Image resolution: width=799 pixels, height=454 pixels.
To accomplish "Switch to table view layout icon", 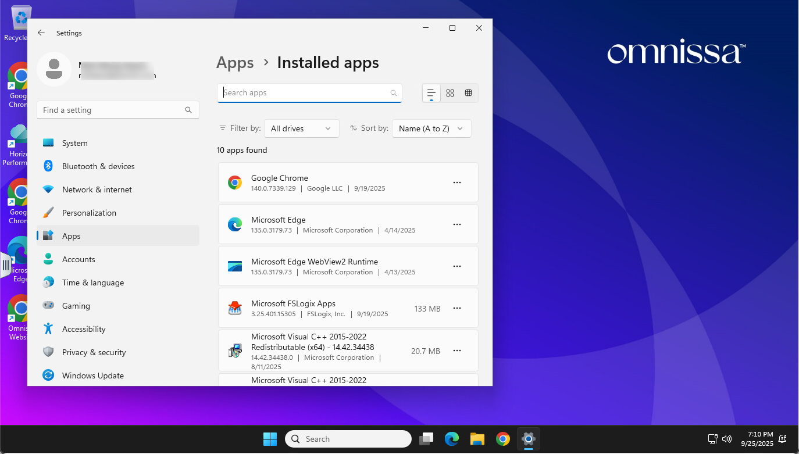I will [468, 93].
